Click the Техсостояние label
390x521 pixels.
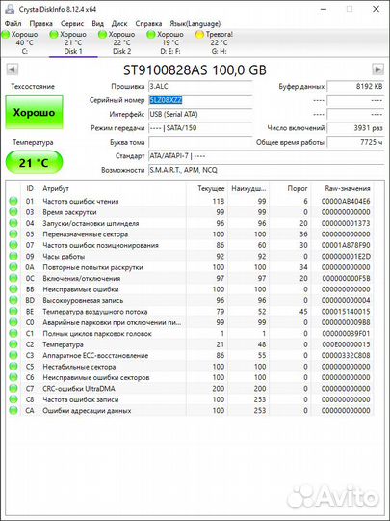click(33, 87)
